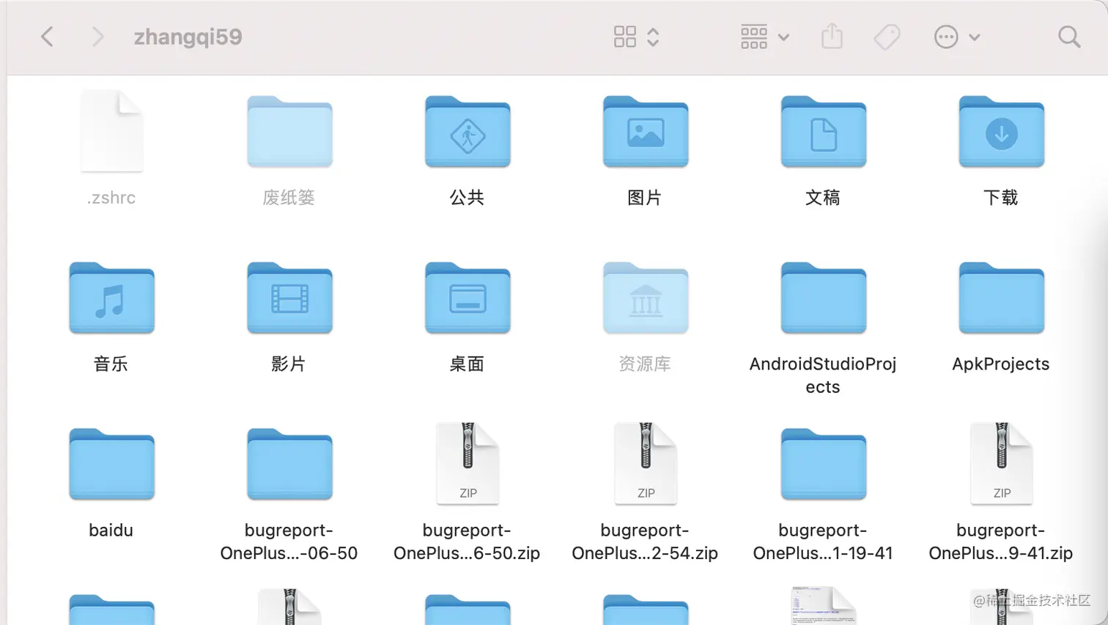Click the baidu name label
Screen dimensions: 1108x625
(111, 530)
